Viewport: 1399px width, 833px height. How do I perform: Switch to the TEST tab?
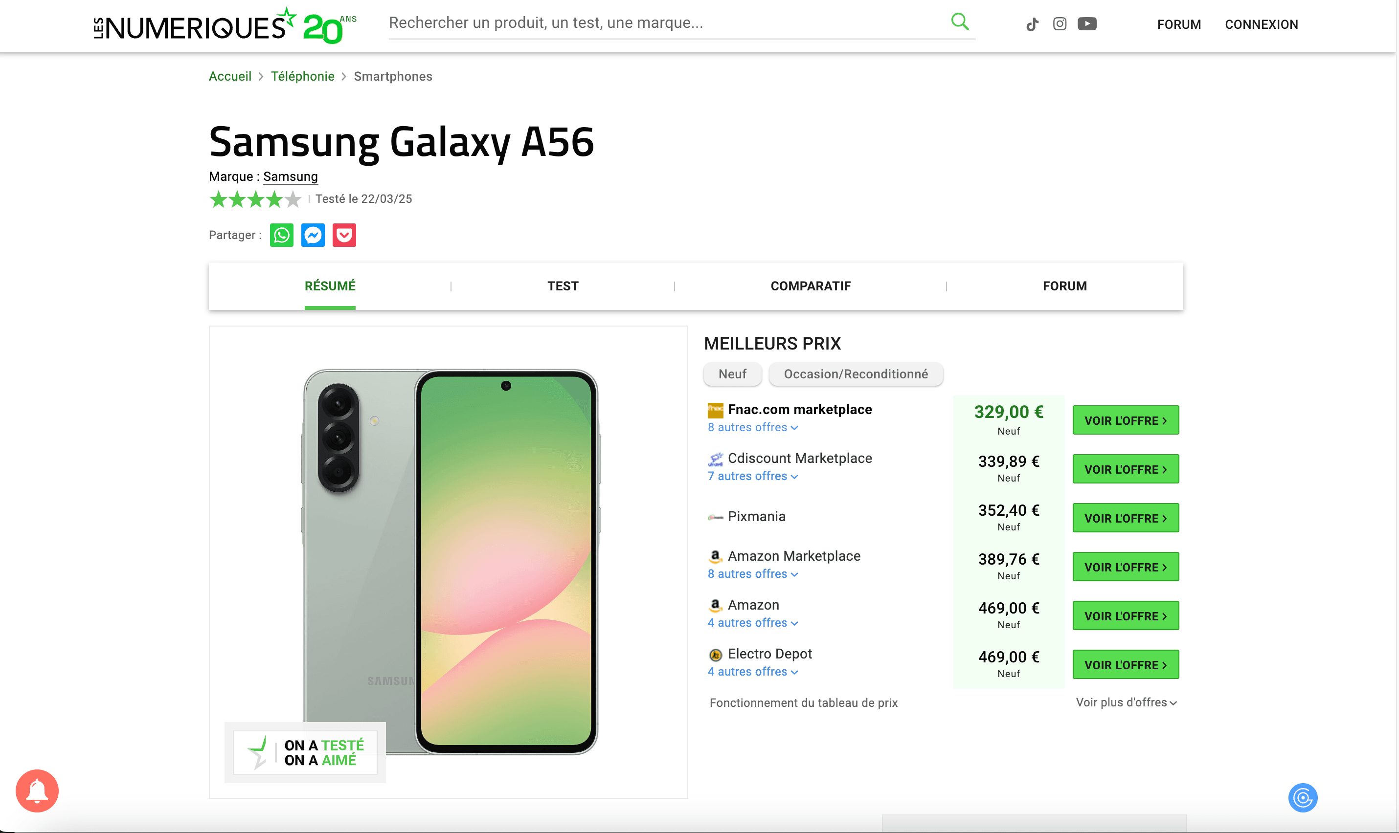[x=563, y=285]
